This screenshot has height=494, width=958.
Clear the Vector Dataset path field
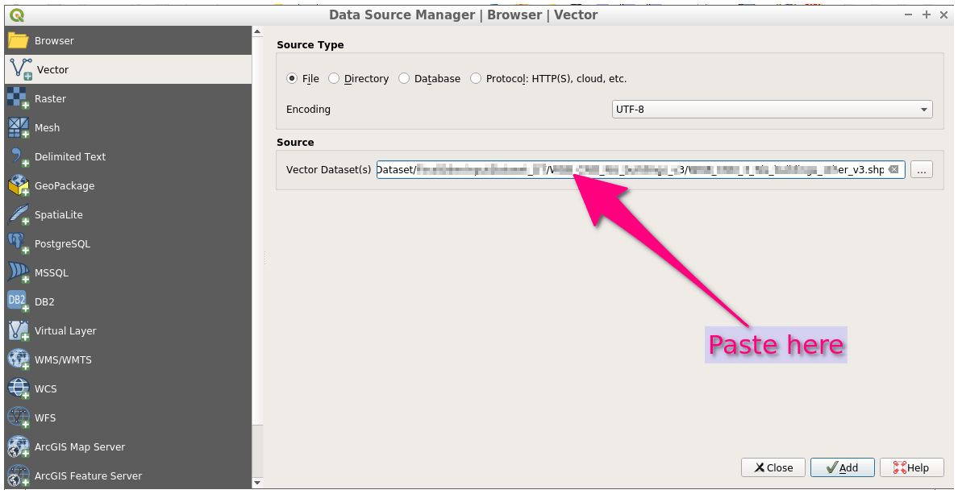894,169
